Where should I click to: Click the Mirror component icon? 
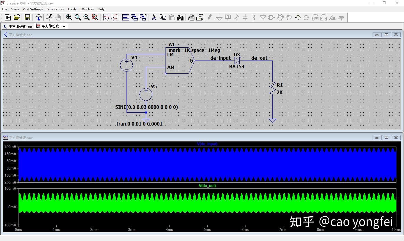click(x=323, y=17)
